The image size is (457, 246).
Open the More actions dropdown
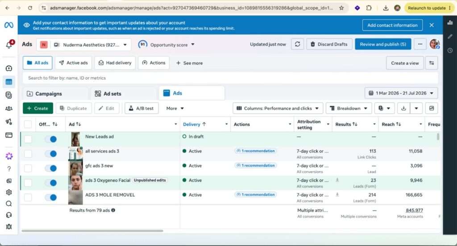[x=175, y=108]
